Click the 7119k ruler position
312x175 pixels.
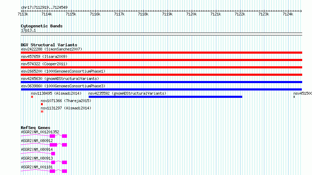tap(167, 14)
